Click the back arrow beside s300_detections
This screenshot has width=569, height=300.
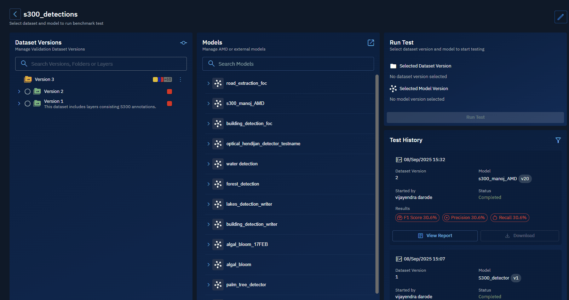(x=15, y=14)
